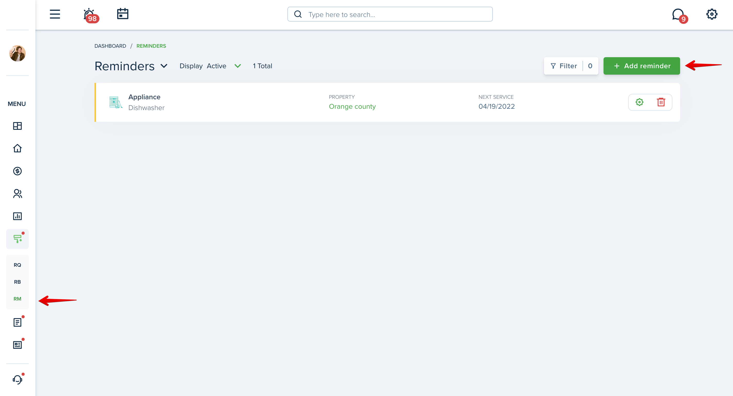Open the calendar icon in top bar

tap(123, 14)
